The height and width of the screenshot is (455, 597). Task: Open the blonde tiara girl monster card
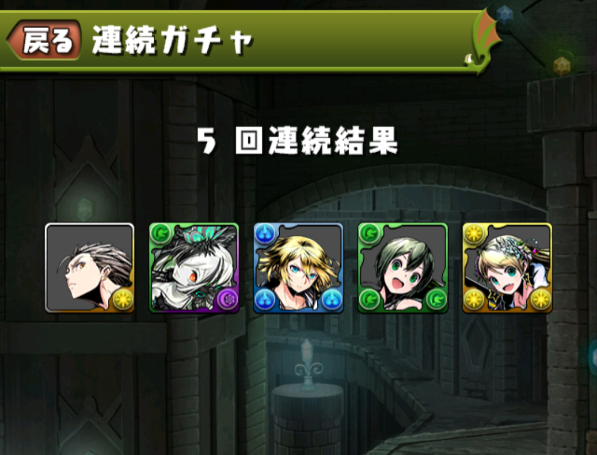[507, 268]
